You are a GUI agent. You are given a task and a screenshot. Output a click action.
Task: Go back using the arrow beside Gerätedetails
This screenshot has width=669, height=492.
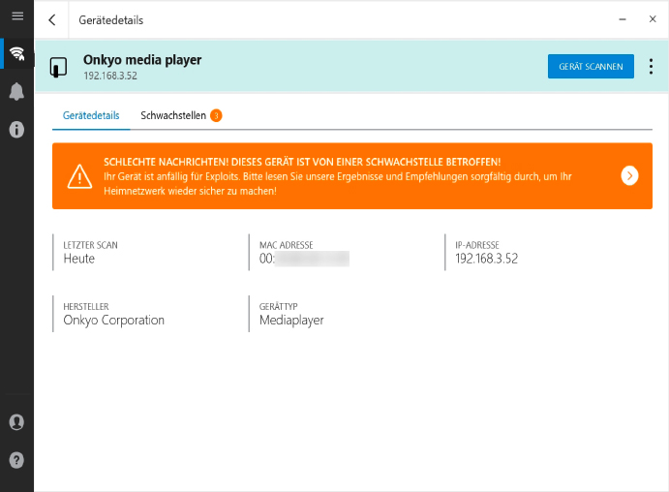click(x=52, y=19)
